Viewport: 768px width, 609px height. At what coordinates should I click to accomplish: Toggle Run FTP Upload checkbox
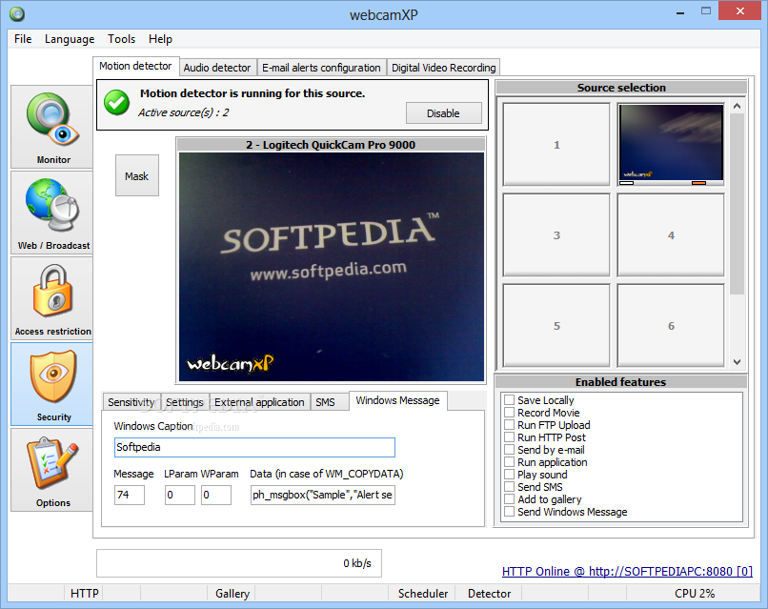pos(510,425)
